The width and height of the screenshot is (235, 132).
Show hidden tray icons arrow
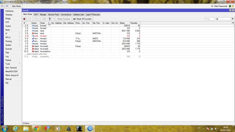204,129
